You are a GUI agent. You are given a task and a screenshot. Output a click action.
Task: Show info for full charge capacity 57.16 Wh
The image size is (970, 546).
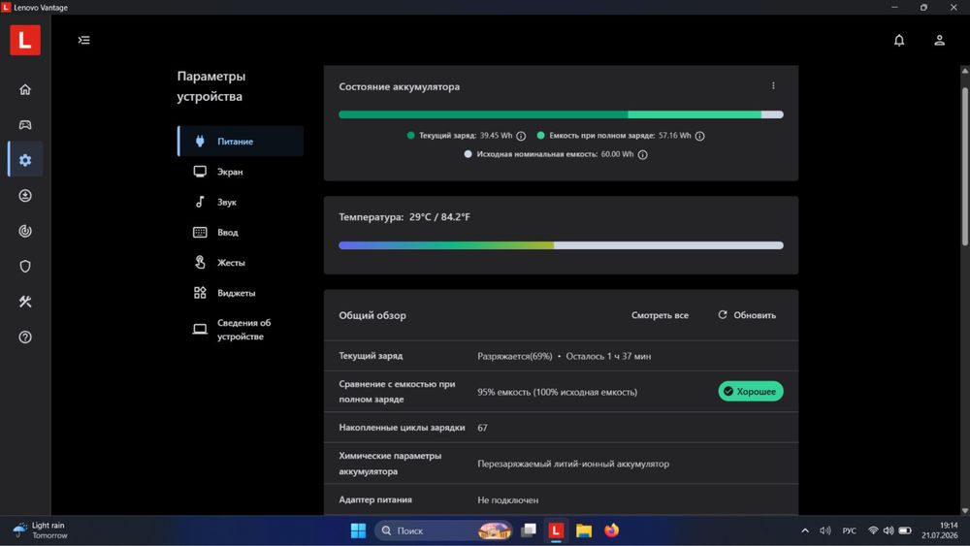pyautogui.click(x=699, y=136)
